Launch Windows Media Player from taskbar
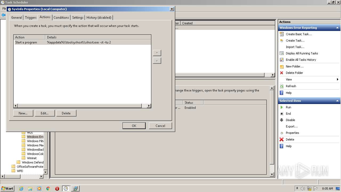 (39, 189)
